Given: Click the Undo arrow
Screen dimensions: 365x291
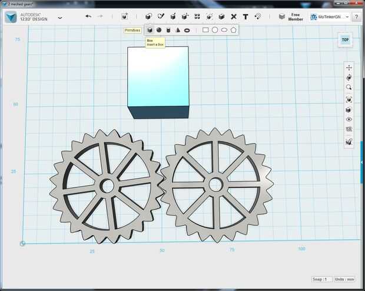Looking at the screenshot, I should tap(88, 16).
